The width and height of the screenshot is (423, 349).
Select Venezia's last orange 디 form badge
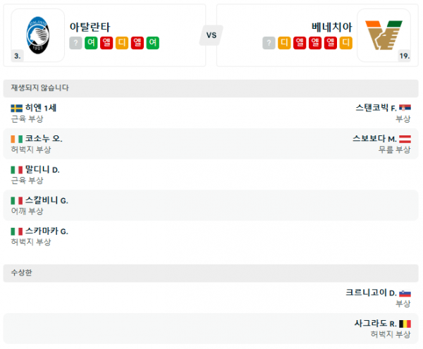[346, 43]
